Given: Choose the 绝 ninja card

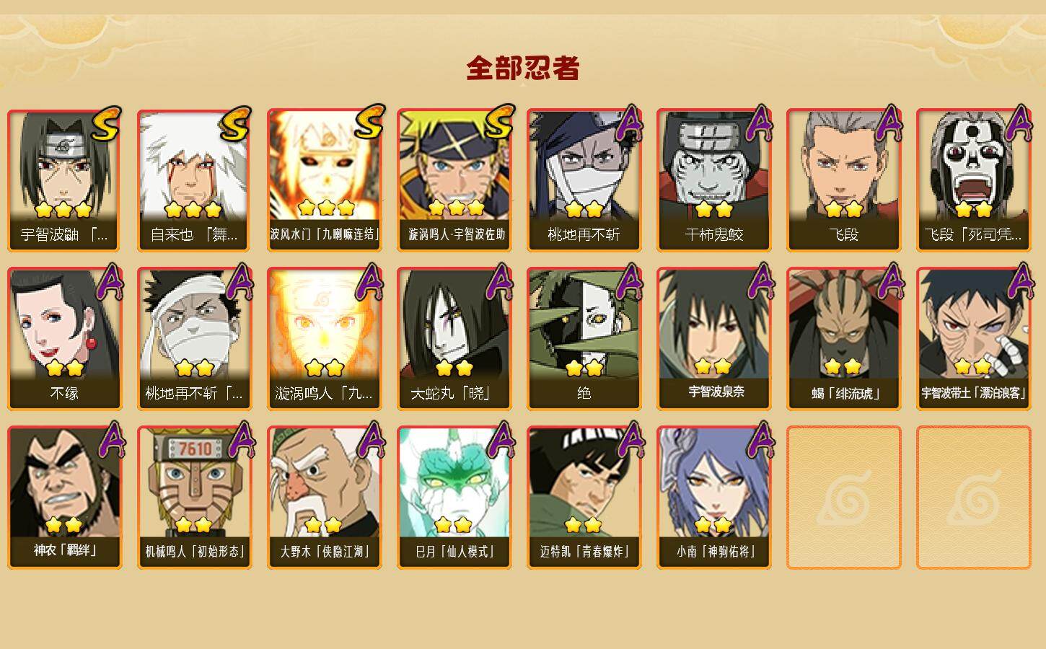Looking at the screenshot, I should (584, 339).
